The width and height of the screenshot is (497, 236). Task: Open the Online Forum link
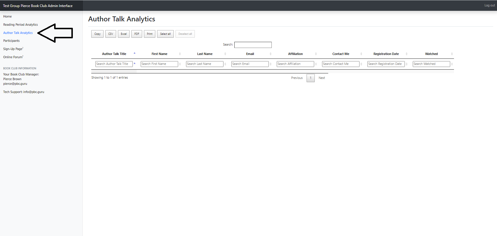13,57
